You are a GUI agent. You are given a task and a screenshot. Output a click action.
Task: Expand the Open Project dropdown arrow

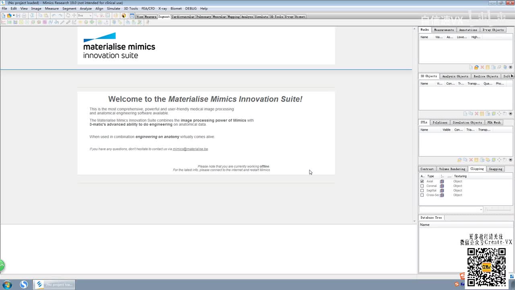pos(14,16)
